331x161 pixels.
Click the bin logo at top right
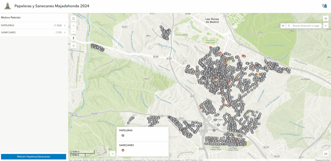[324, 6]
